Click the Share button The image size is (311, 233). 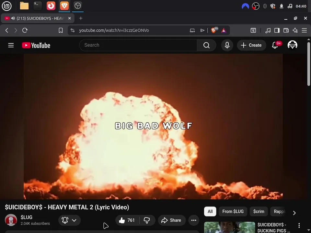click(x=172, y=220)
